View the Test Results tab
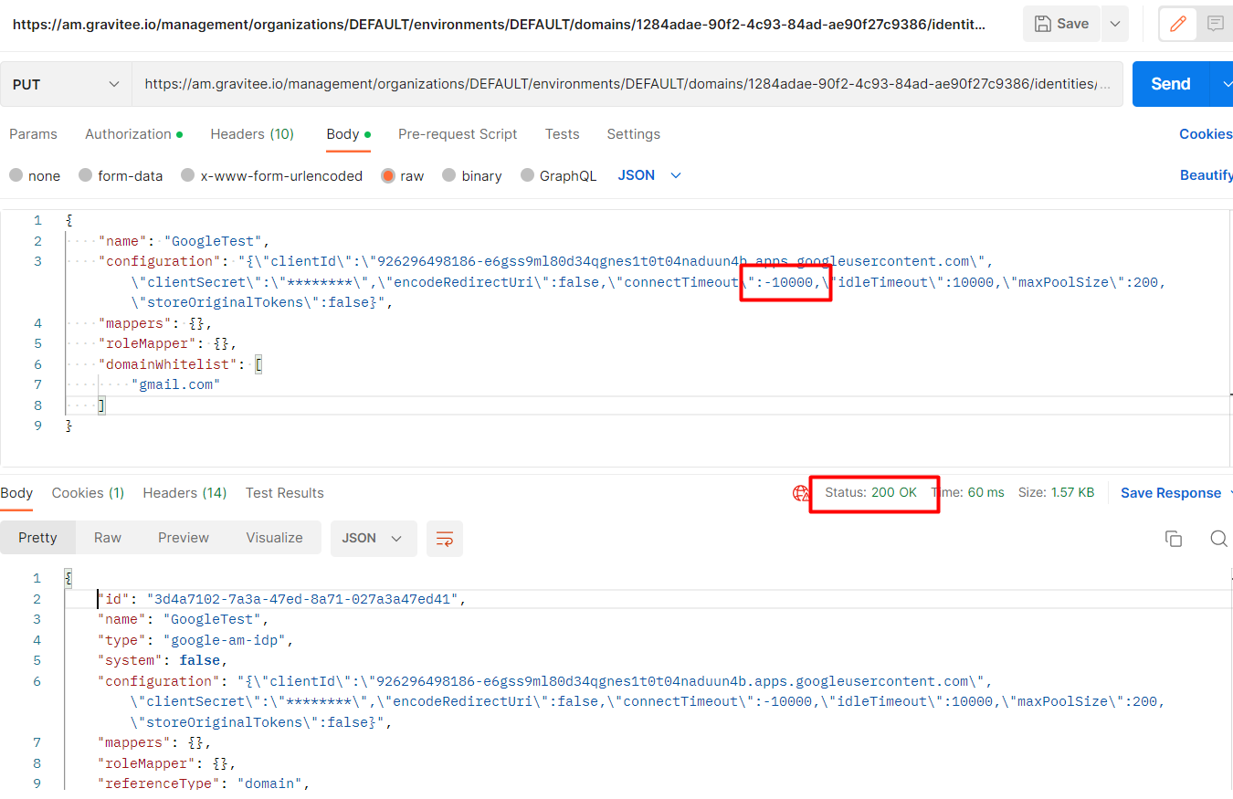Screen dimensions: 1233x799 point(284,493)
